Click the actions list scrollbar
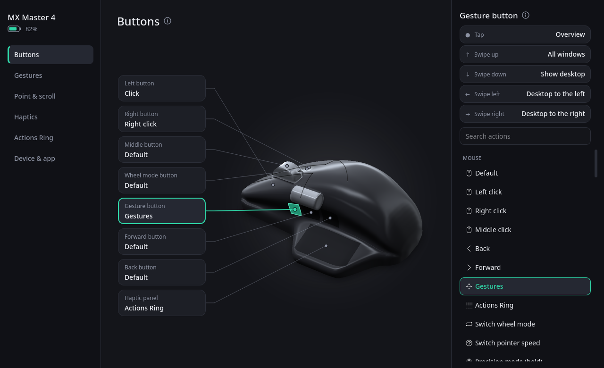 point(596,163)
